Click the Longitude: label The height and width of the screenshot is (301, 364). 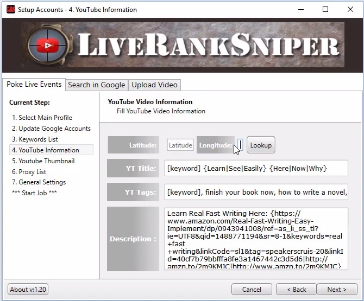[x=216, y=145]
